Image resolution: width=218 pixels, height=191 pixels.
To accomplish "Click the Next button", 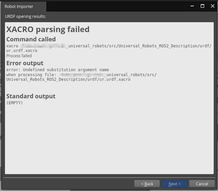I will (x=174, y=184).
